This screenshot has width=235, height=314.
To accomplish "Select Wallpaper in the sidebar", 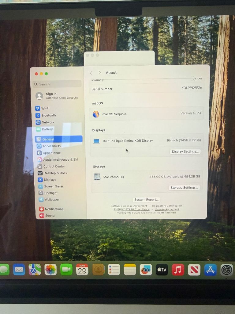I will coord(52,199).
